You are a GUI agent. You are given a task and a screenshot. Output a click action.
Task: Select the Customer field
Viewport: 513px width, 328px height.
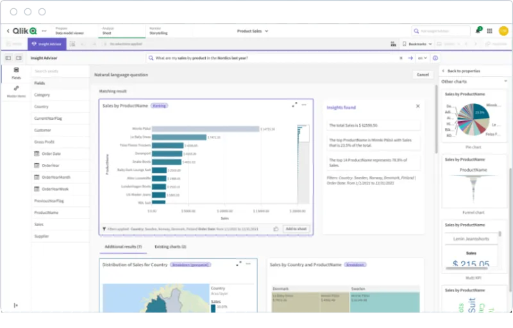coord(60,130)
